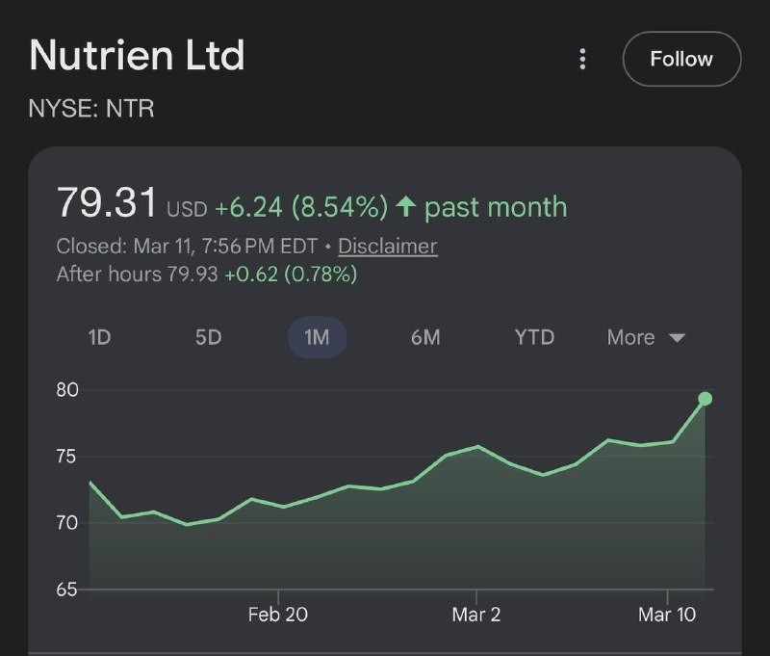Click the 79.31 price value
770x656 pixels.
click(x=107, y=203)
